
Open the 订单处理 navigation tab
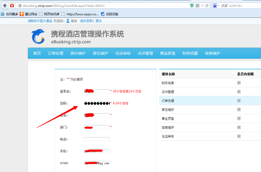[x=56, y=53]
